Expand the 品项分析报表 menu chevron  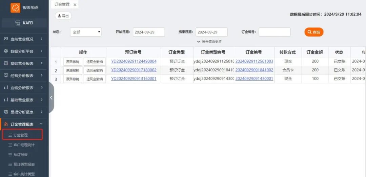pyautogui.click(x=41, y=112)
